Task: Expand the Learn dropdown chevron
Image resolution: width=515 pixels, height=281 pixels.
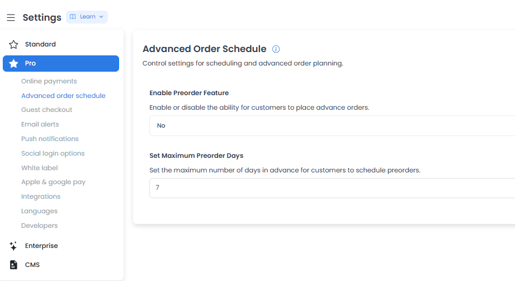Action: pos(101,17)
